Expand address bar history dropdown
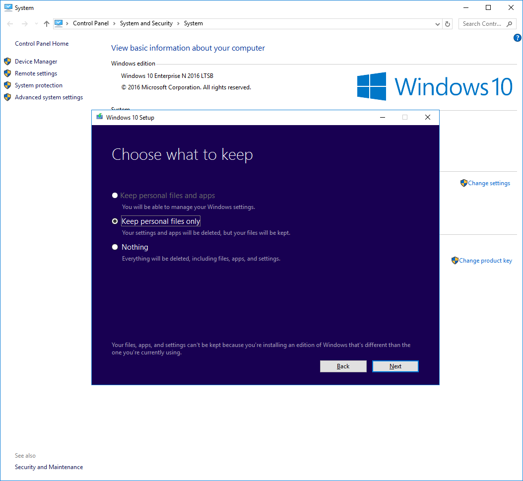The width and height of the screenshot is (523, 481). click(438, 24)
